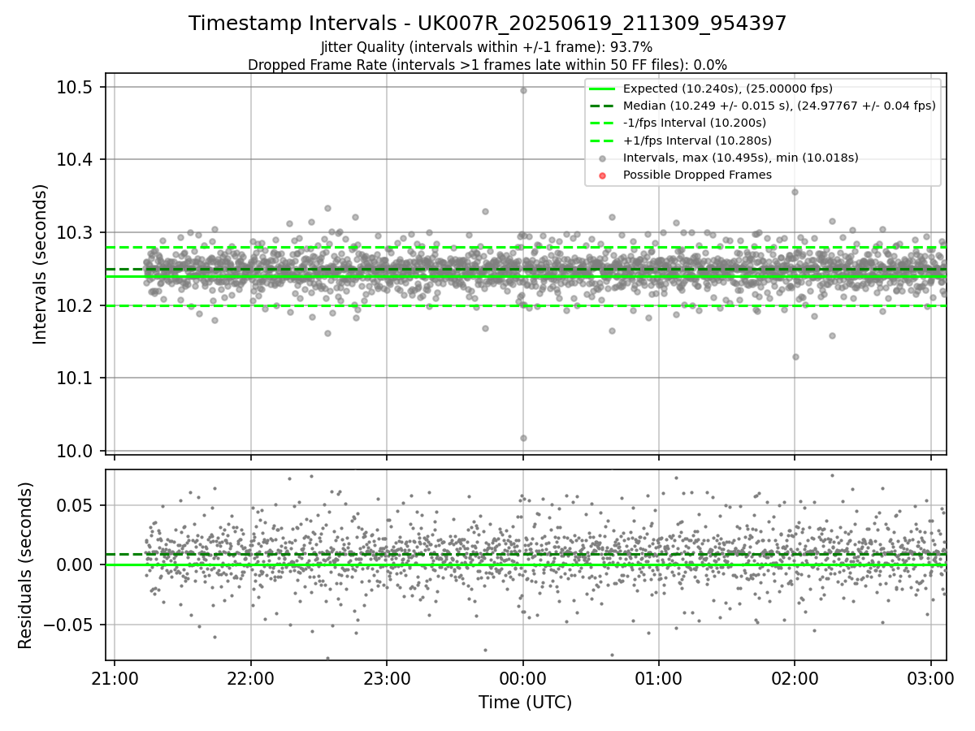Click the minimum outlier point near 10.0 at 00:00

click(523, 438)
